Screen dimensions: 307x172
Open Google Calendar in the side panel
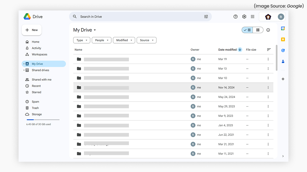283,28
